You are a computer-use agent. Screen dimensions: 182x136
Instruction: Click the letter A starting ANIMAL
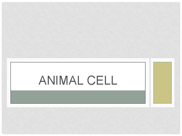[x=43, y=80]
